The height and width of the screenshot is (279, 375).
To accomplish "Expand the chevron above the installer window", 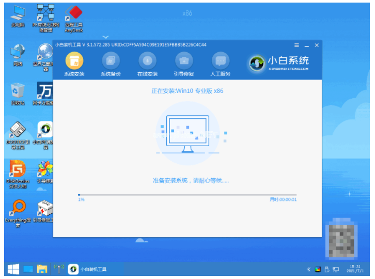I will tap(105, 37).
